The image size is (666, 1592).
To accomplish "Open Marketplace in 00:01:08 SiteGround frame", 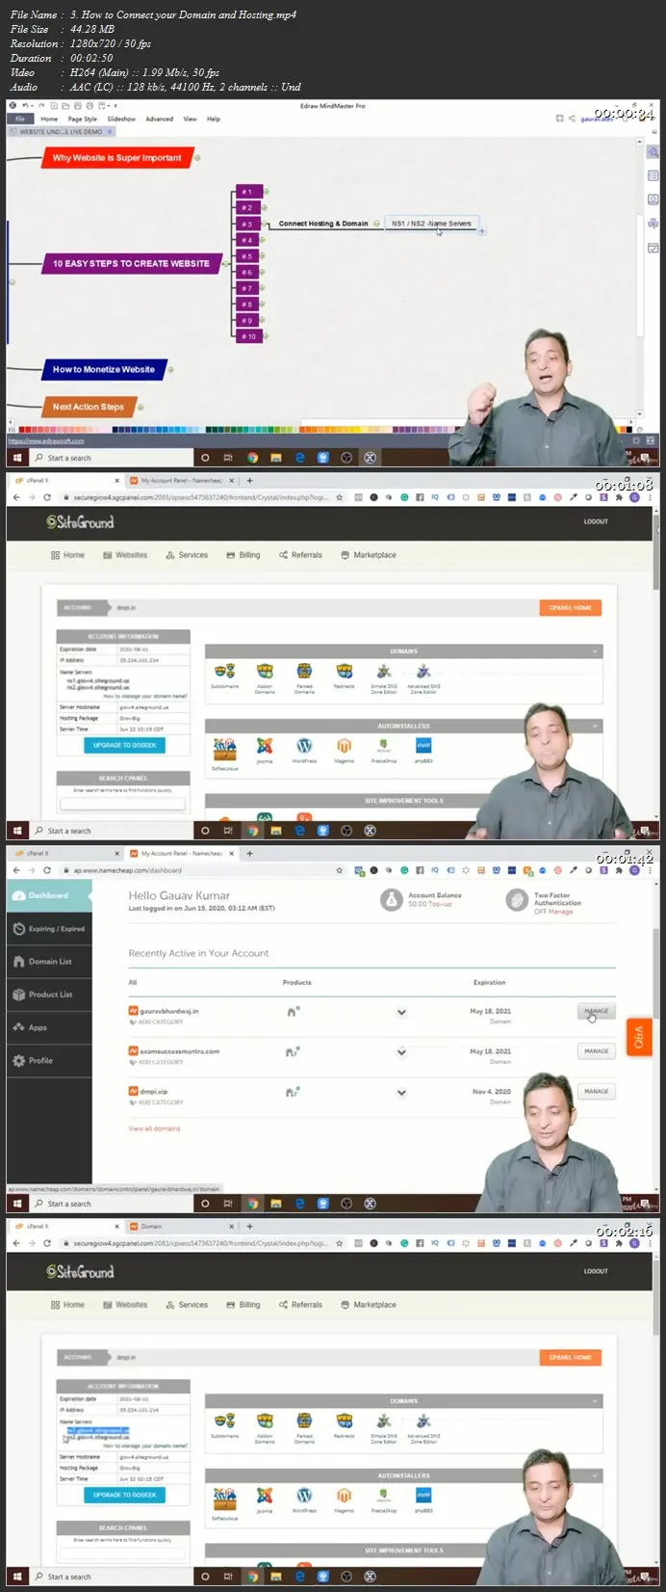I will click(x=369, y=555).
